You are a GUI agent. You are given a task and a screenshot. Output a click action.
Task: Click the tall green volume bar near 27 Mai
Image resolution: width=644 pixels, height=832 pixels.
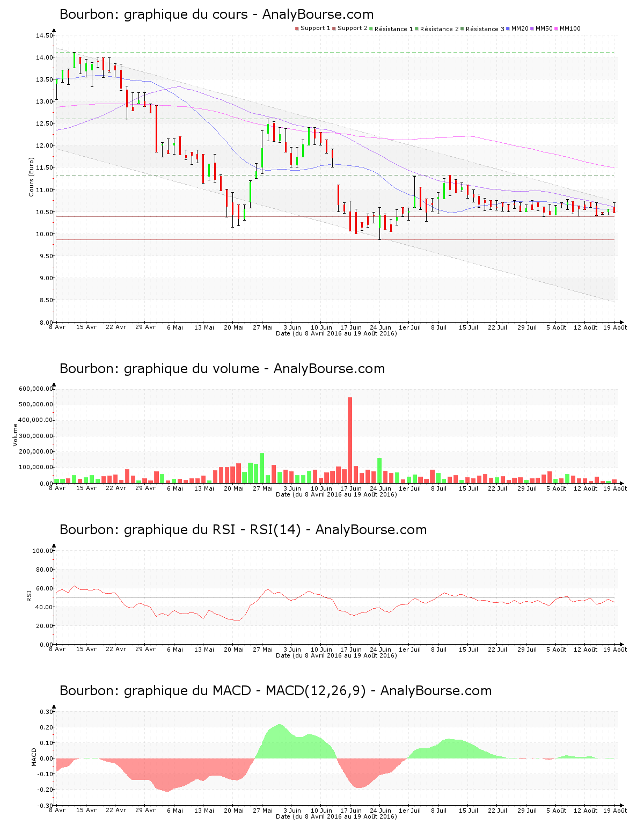(262, 468)
